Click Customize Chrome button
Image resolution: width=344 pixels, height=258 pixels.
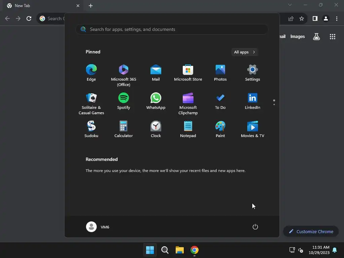311,231
